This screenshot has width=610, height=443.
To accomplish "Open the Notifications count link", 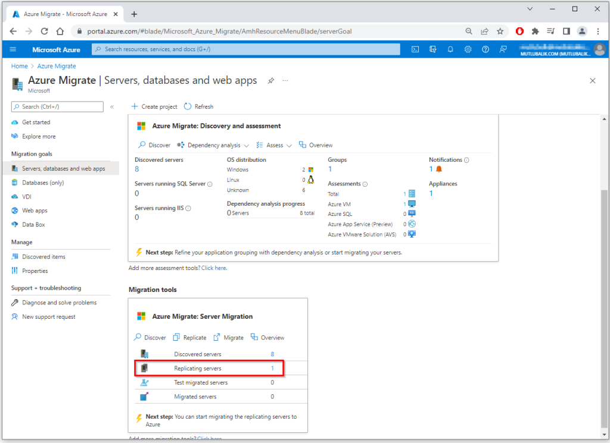I will click(x=431, y=169).
